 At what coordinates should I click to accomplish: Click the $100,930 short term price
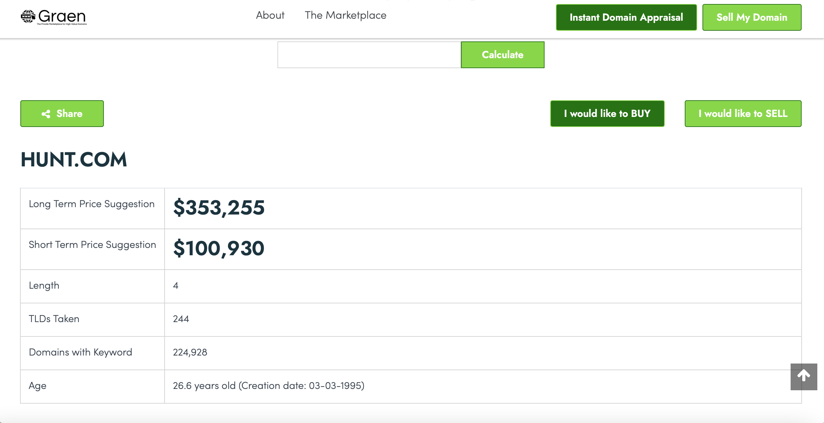click(219, 248)
